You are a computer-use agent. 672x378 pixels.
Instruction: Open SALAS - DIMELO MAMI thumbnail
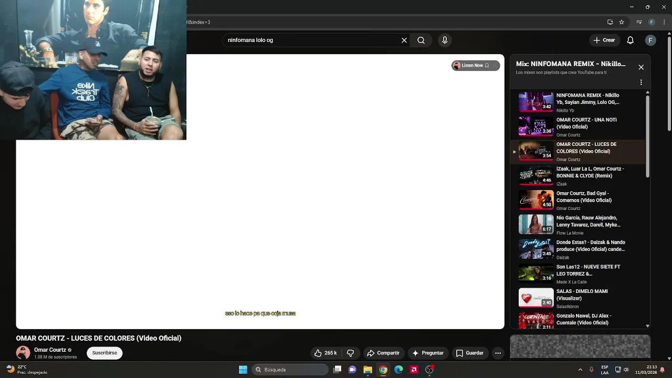click(x=536, y=298)
